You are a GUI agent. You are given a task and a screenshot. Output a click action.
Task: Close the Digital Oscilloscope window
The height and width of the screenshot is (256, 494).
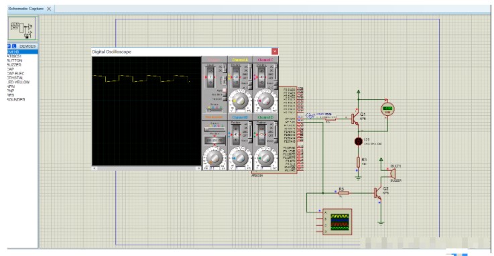click(x=275, y=52)
